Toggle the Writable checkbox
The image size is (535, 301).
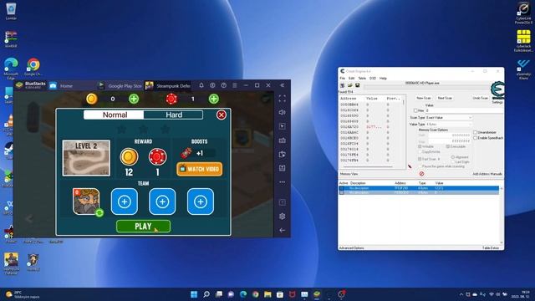[x=420, y=146]
